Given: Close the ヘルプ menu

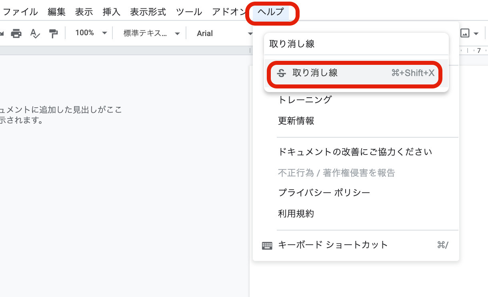Looking at the screenshot, I should pyautogui.click(x=271, y=12).
